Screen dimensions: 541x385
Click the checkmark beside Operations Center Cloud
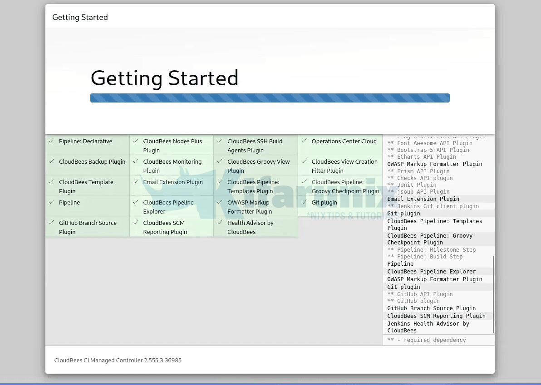point(304,141)
